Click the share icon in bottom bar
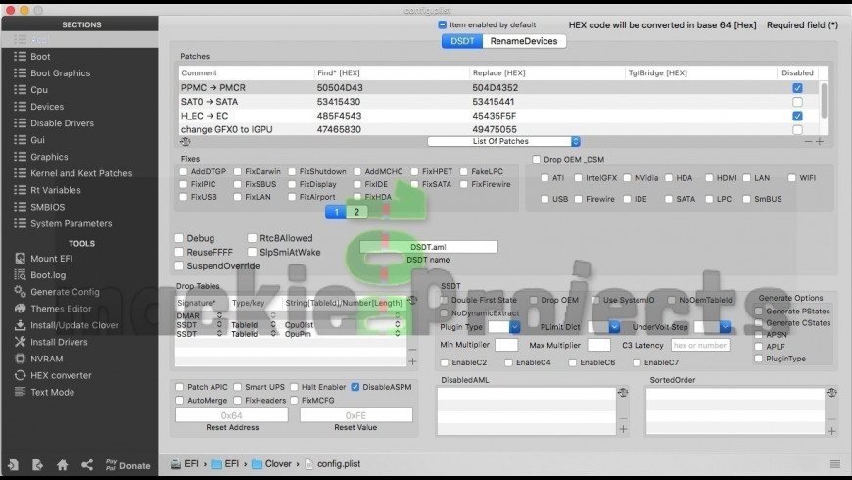This screenshot has width=852, height=480. click(87, 465)
